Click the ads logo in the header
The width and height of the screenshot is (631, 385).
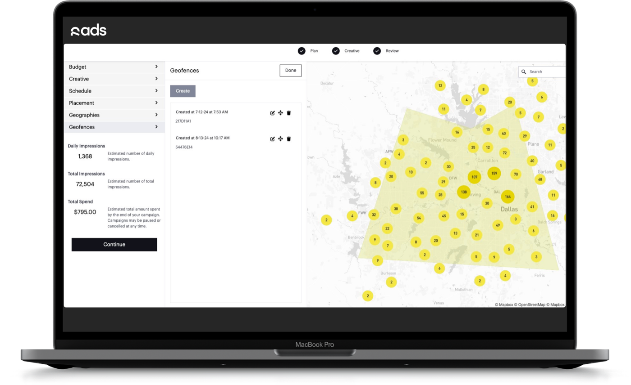[x=88, y=30]
